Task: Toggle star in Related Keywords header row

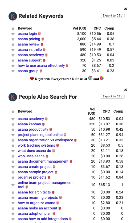Action: click(x=13, y=28)
